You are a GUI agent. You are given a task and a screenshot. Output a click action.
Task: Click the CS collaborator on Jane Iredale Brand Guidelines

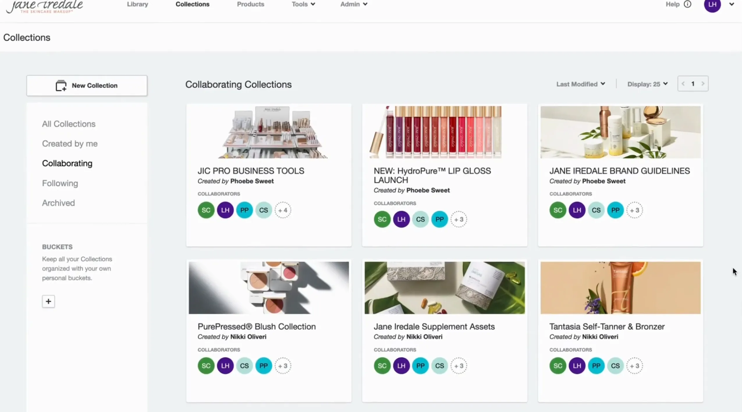596,210
